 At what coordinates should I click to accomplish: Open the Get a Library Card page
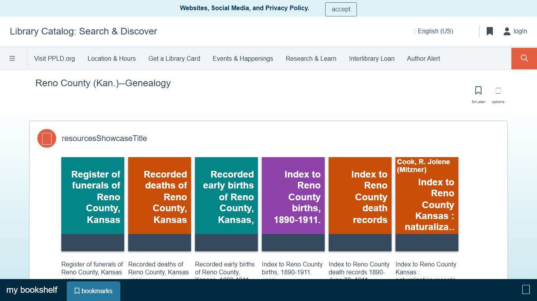click(174, 58)
